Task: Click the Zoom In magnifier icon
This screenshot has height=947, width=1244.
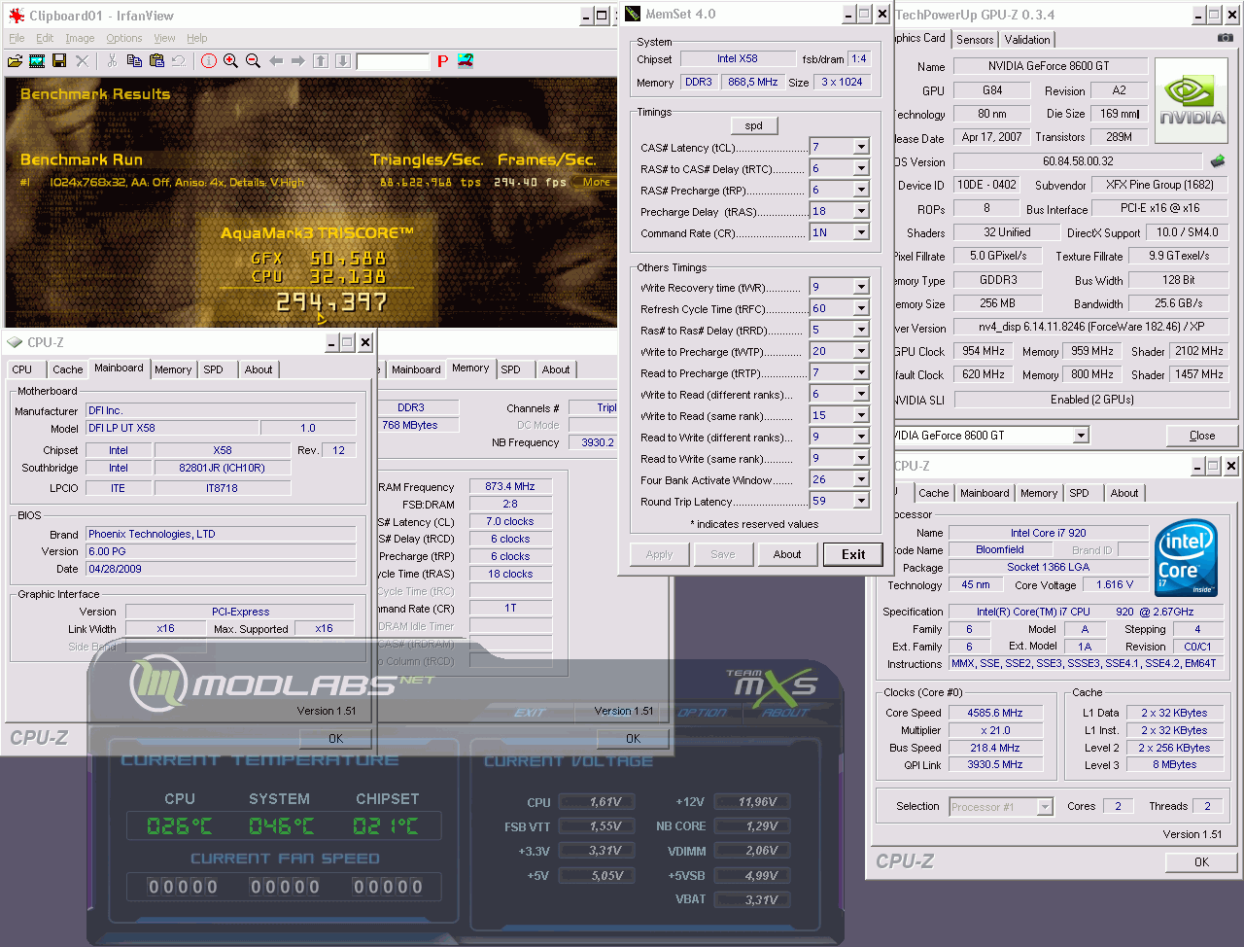Action: [x=231, y=61]
